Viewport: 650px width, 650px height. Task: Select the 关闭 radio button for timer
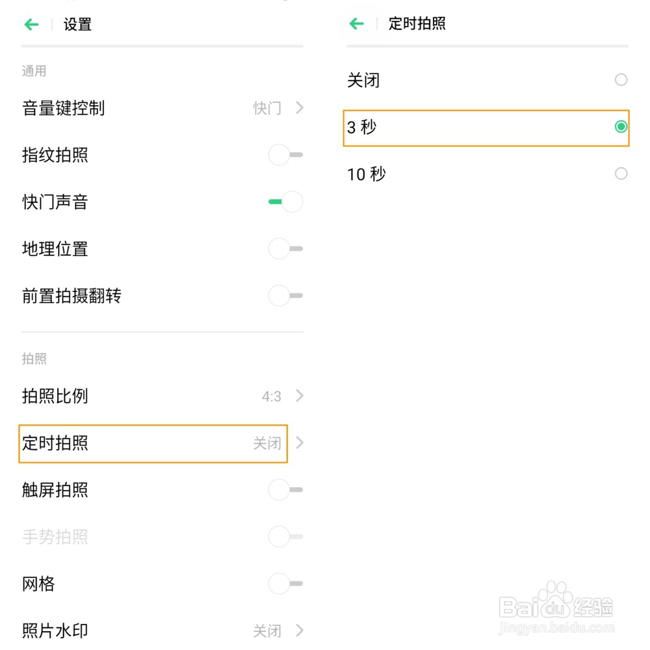pos(621,80)
